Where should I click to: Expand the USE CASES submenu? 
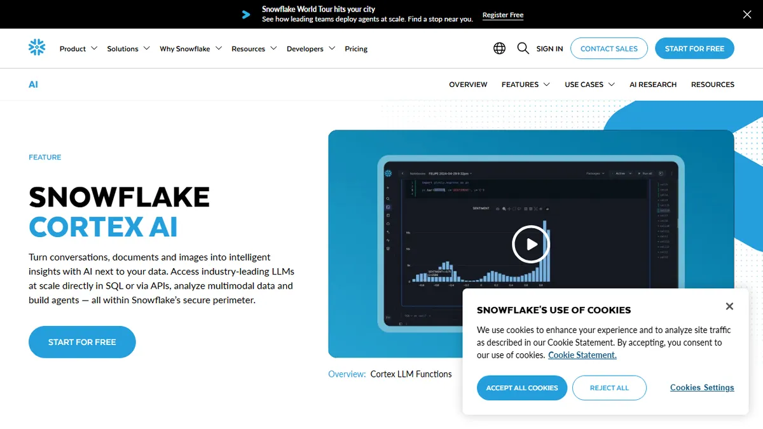point(590,84)
